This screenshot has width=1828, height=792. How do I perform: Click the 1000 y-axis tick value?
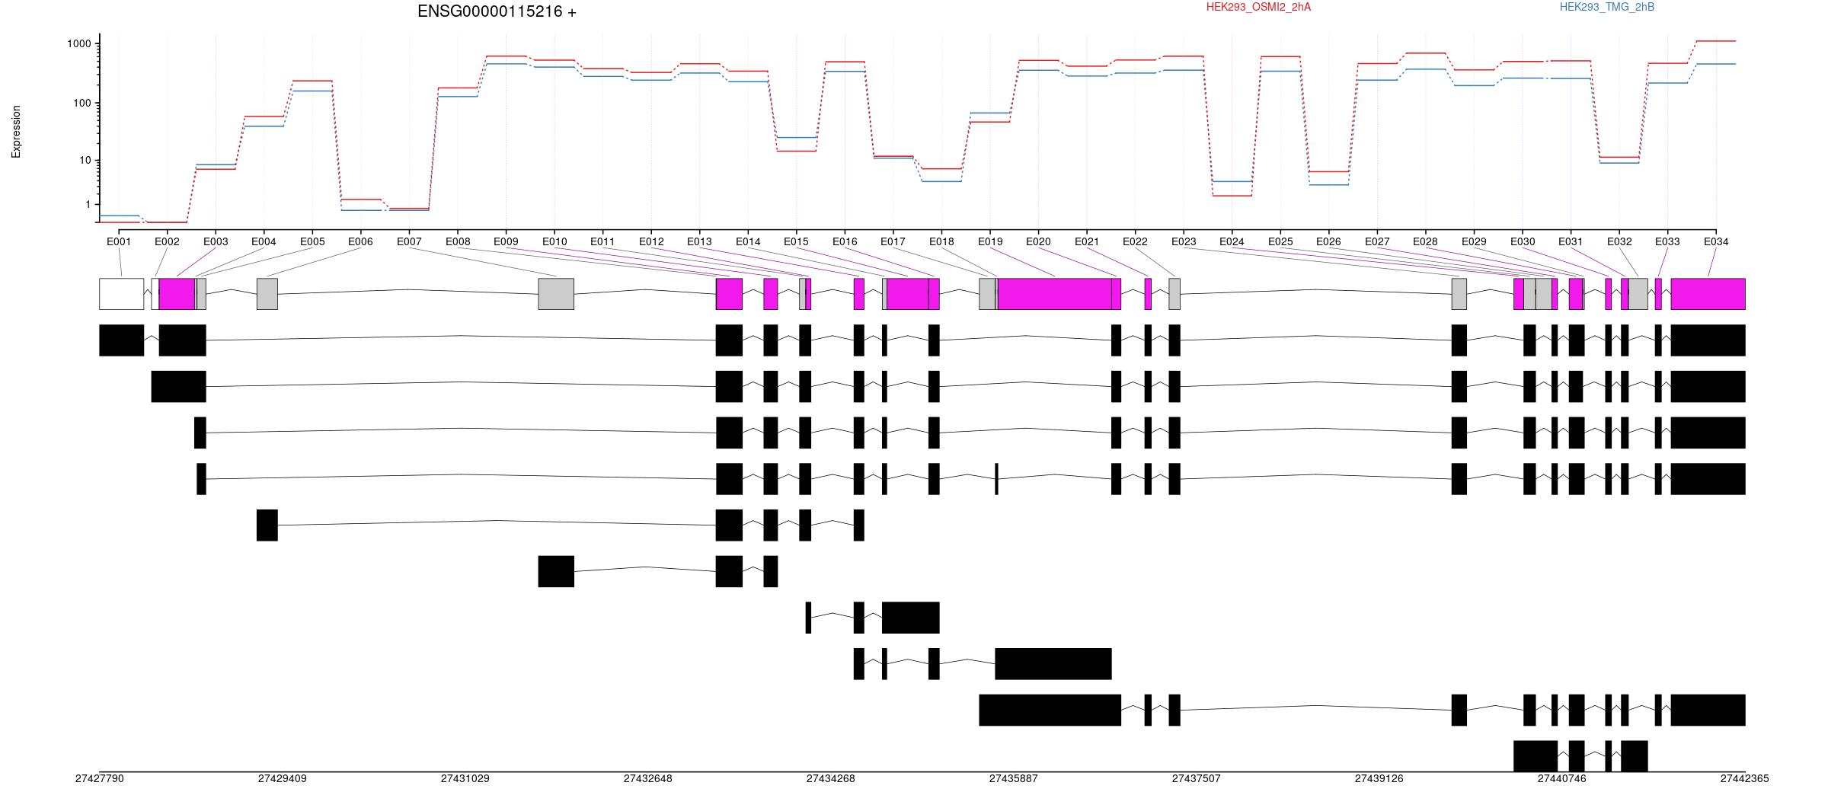(x=78, y=43)
